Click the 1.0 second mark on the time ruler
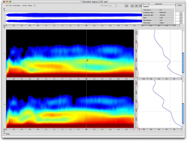The width and height of the screenshot is (187, 141). 46,26
